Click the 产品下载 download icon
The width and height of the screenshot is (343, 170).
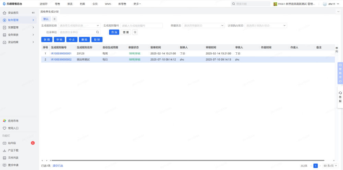coord(4,151)
